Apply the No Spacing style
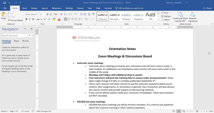214x113 pixels. (114, 16)
